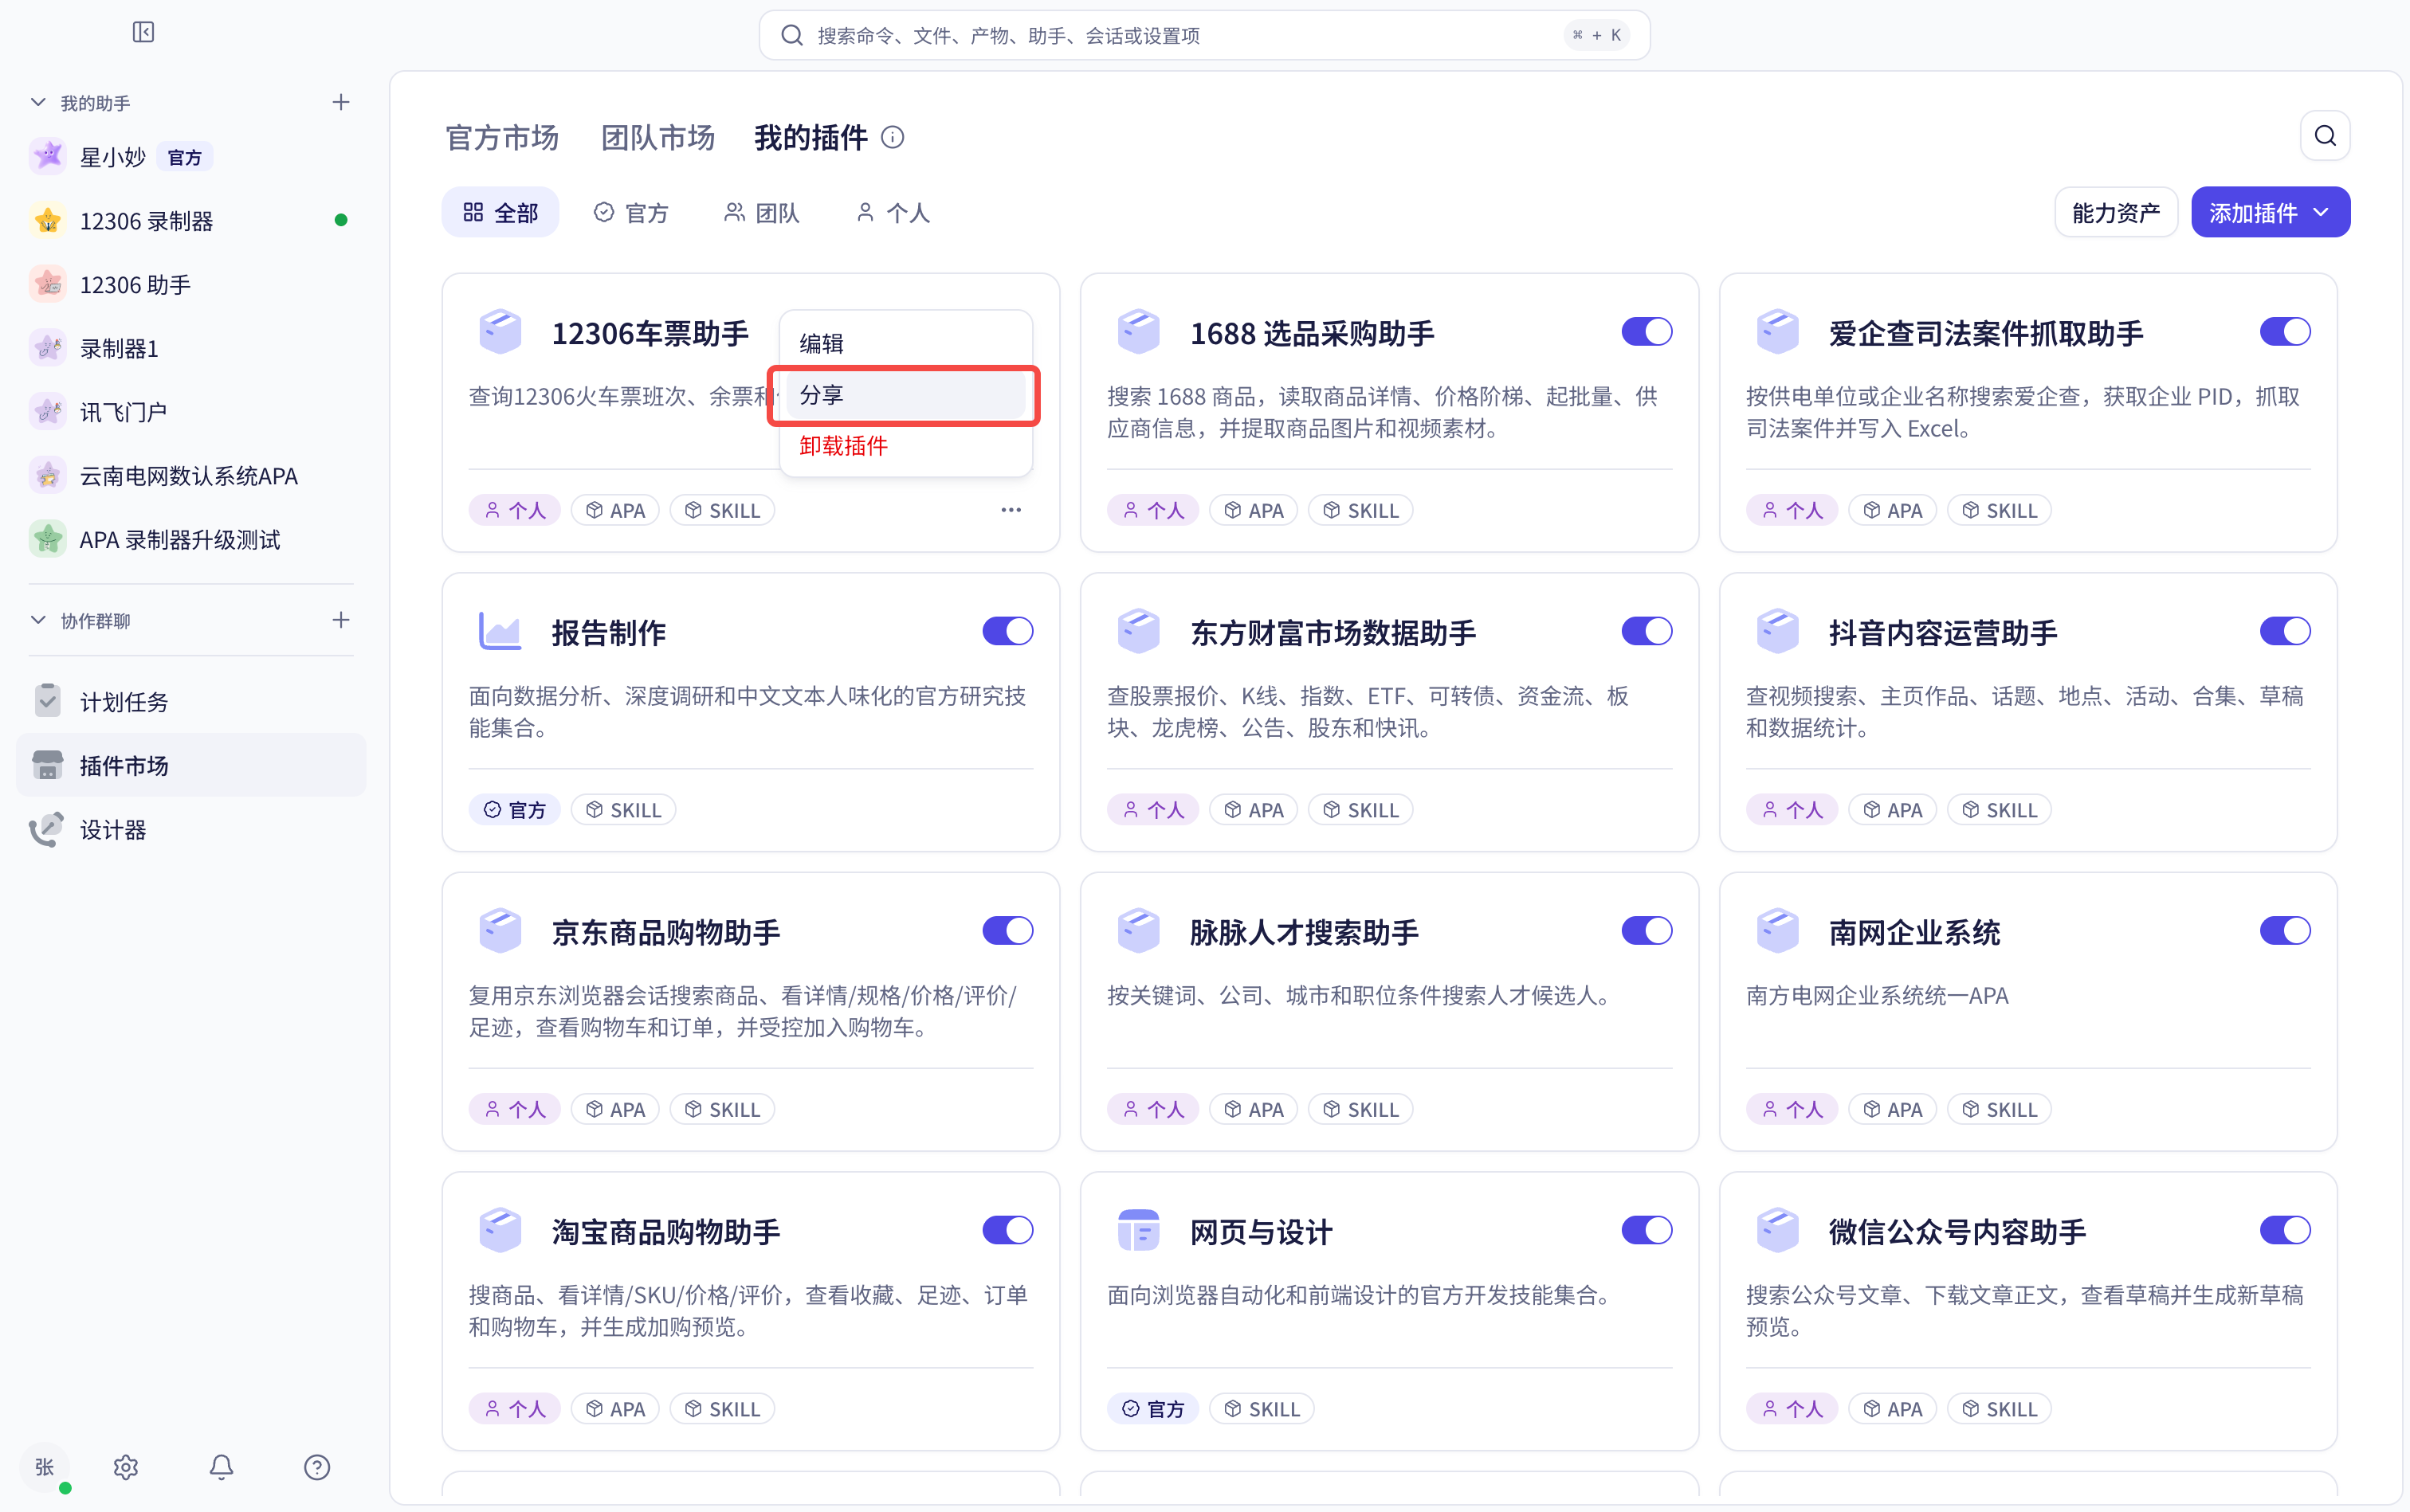Add a new assistant with the 我的助手 plus
Viewport: 2410px width, 1512px height.
pos(341,102)
